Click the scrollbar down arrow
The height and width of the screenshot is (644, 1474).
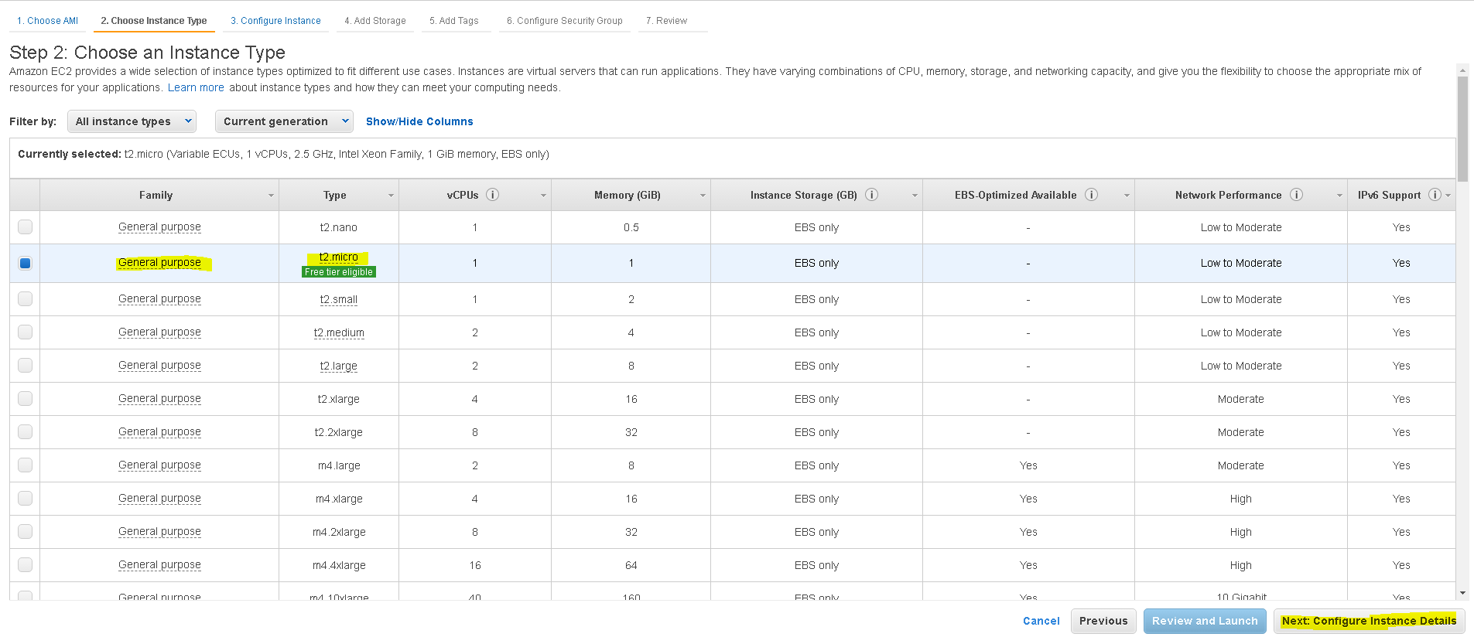click(x=1462, y=593)
